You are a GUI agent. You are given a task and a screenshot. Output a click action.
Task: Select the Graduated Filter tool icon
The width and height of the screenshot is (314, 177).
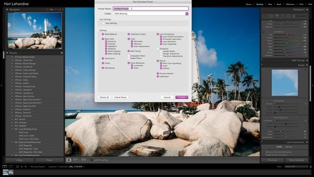click(283, 16)
